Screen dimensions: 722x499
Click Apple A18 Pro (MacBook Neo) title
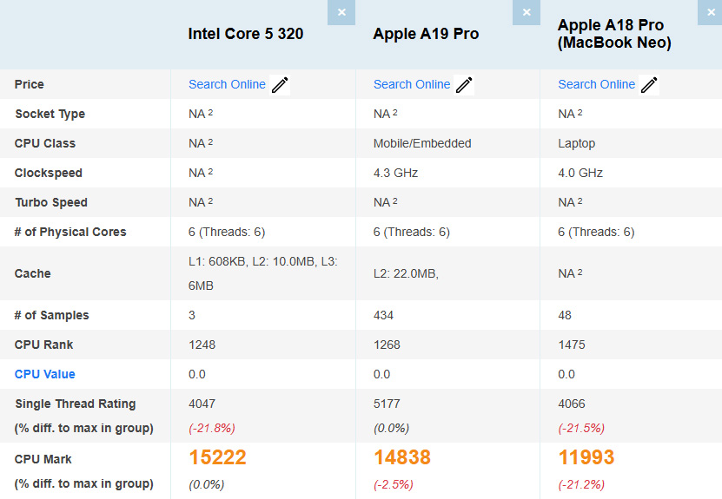pyautogui.click(x=613, y=34)
